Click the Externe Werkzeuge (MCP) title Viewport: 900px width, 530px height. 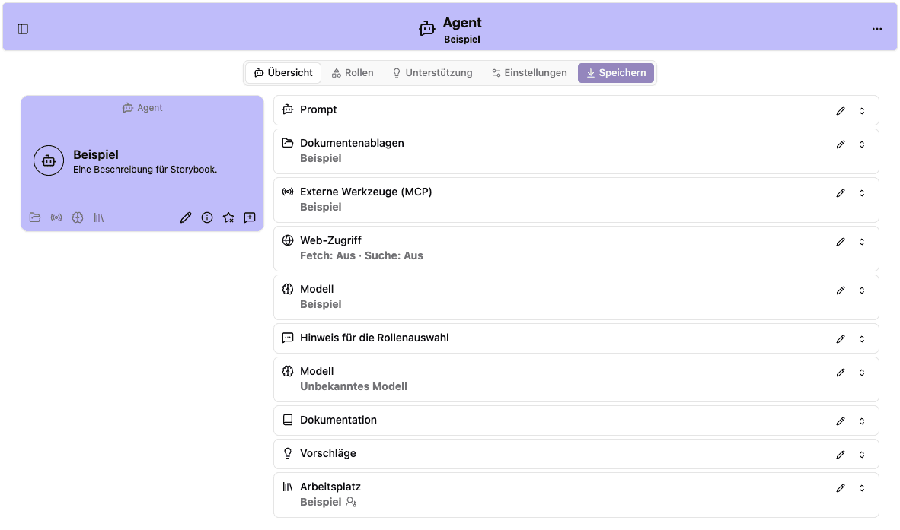[365, 192]
